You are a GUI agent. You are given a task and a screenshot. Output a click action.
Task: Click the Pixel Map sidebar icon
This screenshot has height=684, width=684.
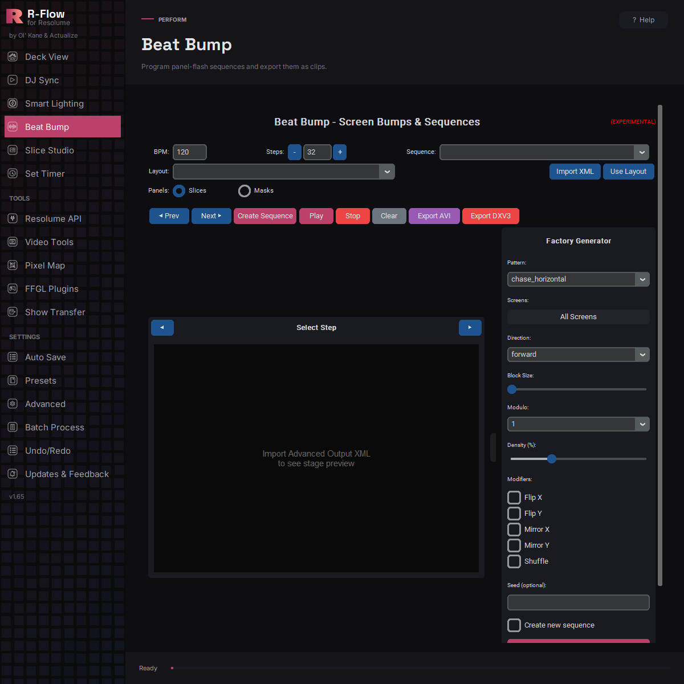13,266
